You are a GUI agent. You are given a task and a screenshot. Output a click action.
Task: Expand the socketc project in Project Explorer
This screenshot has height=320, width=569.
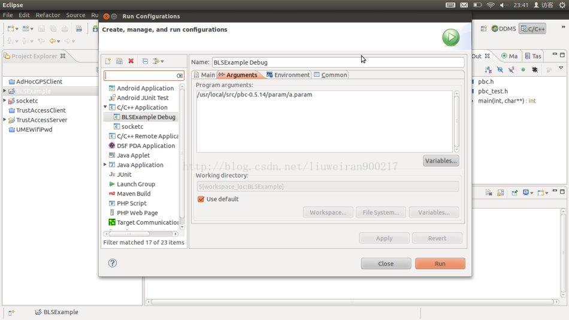point(4,100)
